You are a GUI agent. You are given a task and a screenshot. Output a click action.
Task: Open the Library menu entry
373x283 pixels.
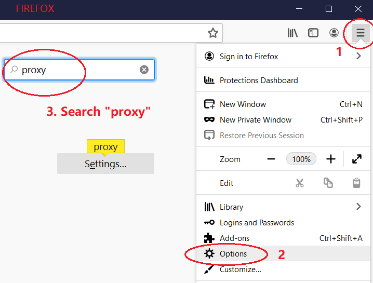pyautogui.click(x=283, y=207)
